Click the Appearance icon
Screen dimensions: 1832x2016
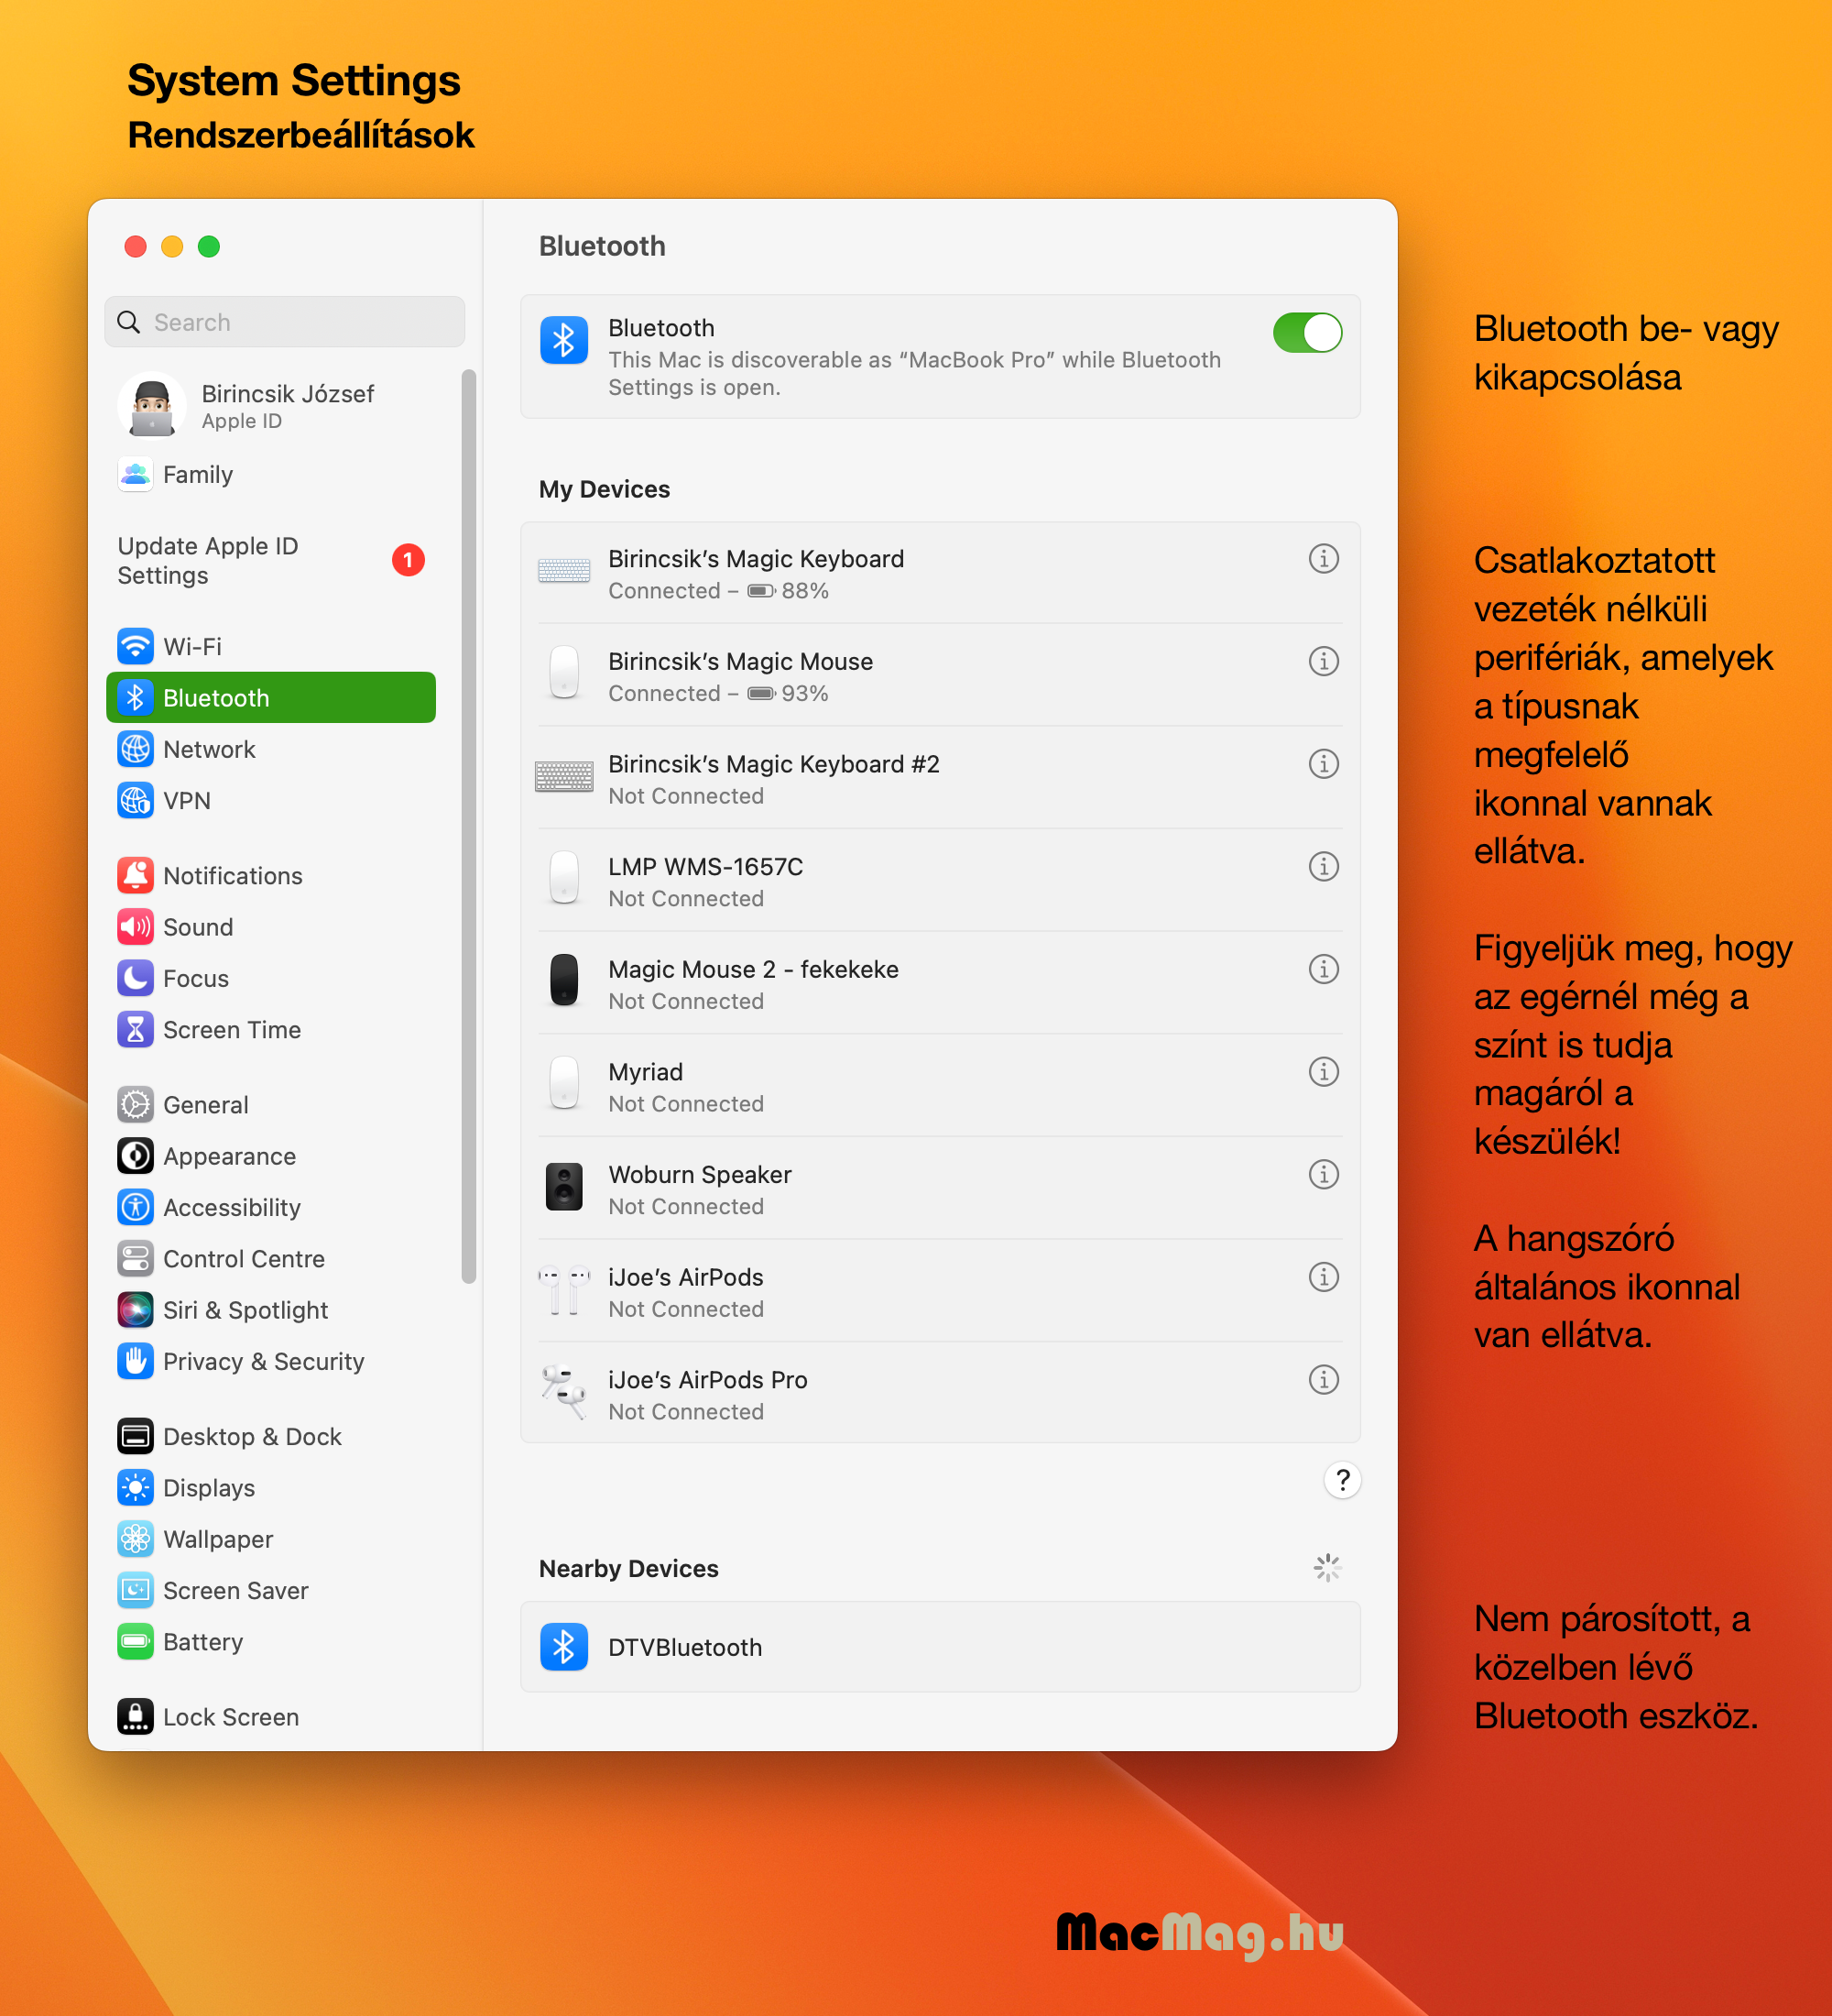click(x=135, y=1156)
